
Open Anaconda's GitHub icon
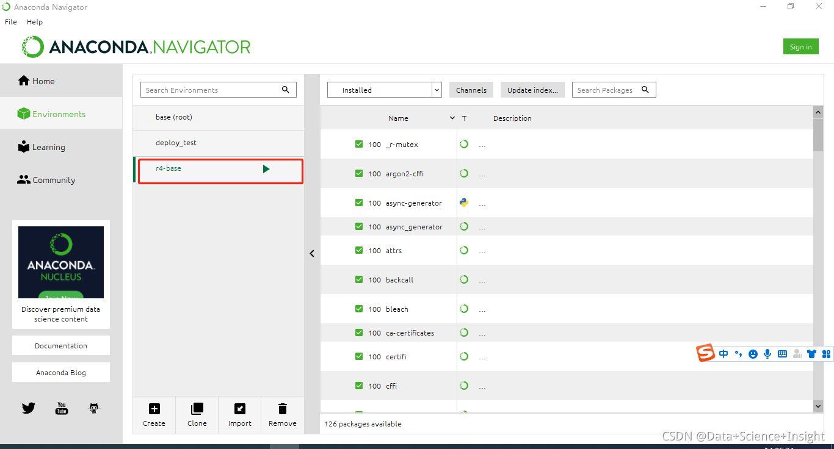pyautogui.click(x=93, y=408)
